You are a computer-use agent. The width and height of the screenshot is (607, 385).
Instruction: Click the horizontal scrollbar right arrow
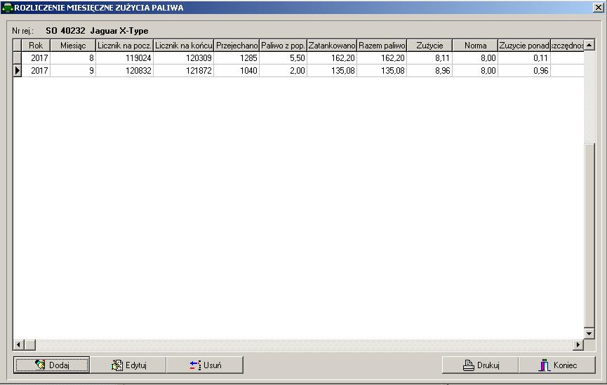(578, 344)
